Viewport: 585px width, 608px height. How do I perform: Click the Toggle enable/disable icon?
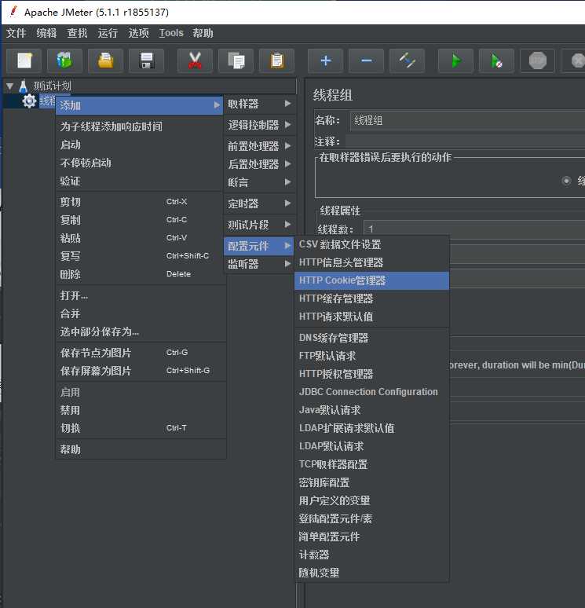407,60
